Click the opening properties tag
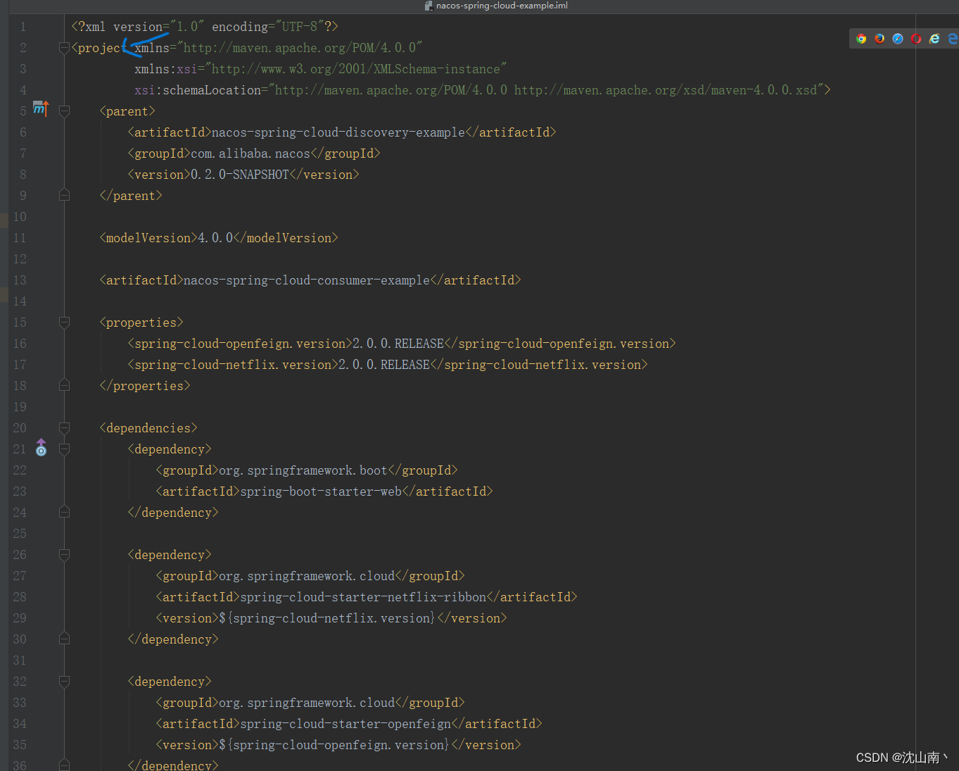This screenshot has width=959, height=771. click(141, 322)
